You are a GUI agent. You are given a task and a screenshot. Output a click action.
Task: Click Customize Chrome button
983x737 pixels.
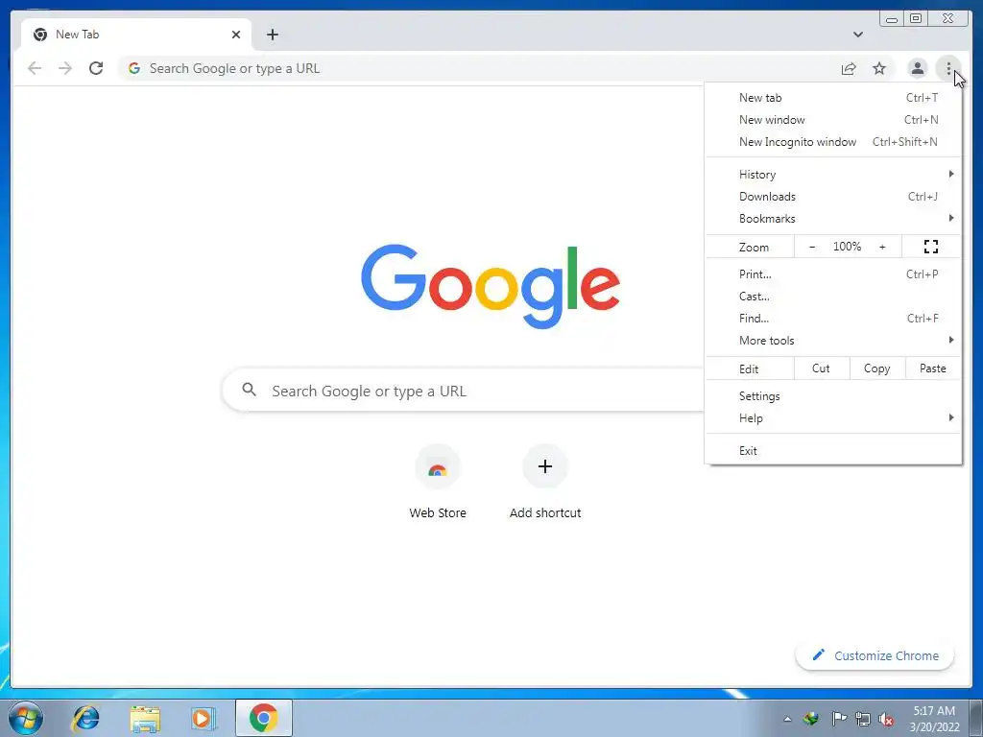tap(875, 655)
